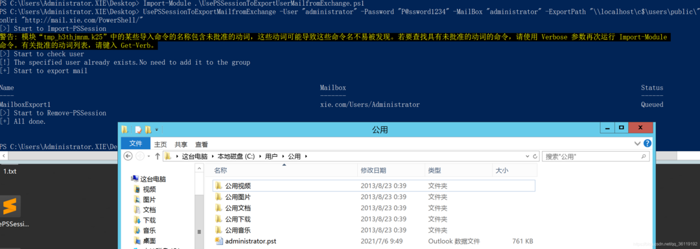Click the 761 KB size cell

[x=523, y=241]
